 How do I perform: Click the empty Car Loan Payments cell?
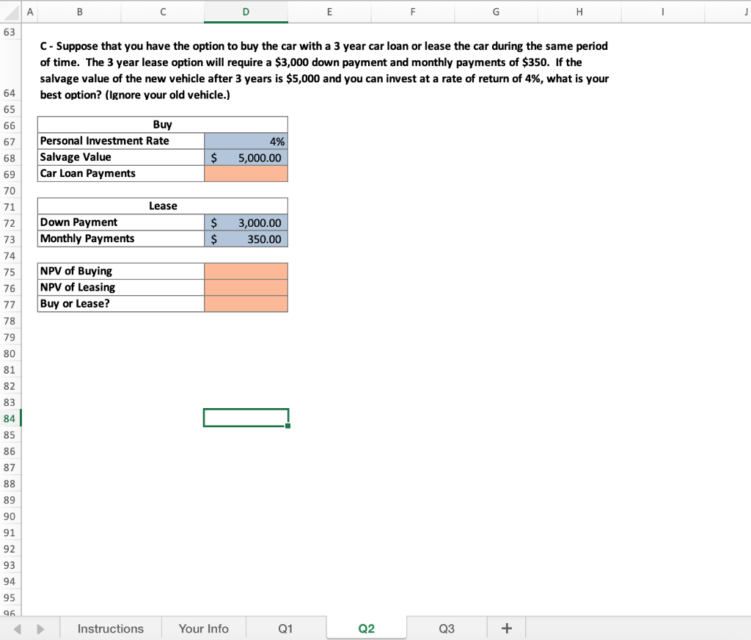coord(246,173)
